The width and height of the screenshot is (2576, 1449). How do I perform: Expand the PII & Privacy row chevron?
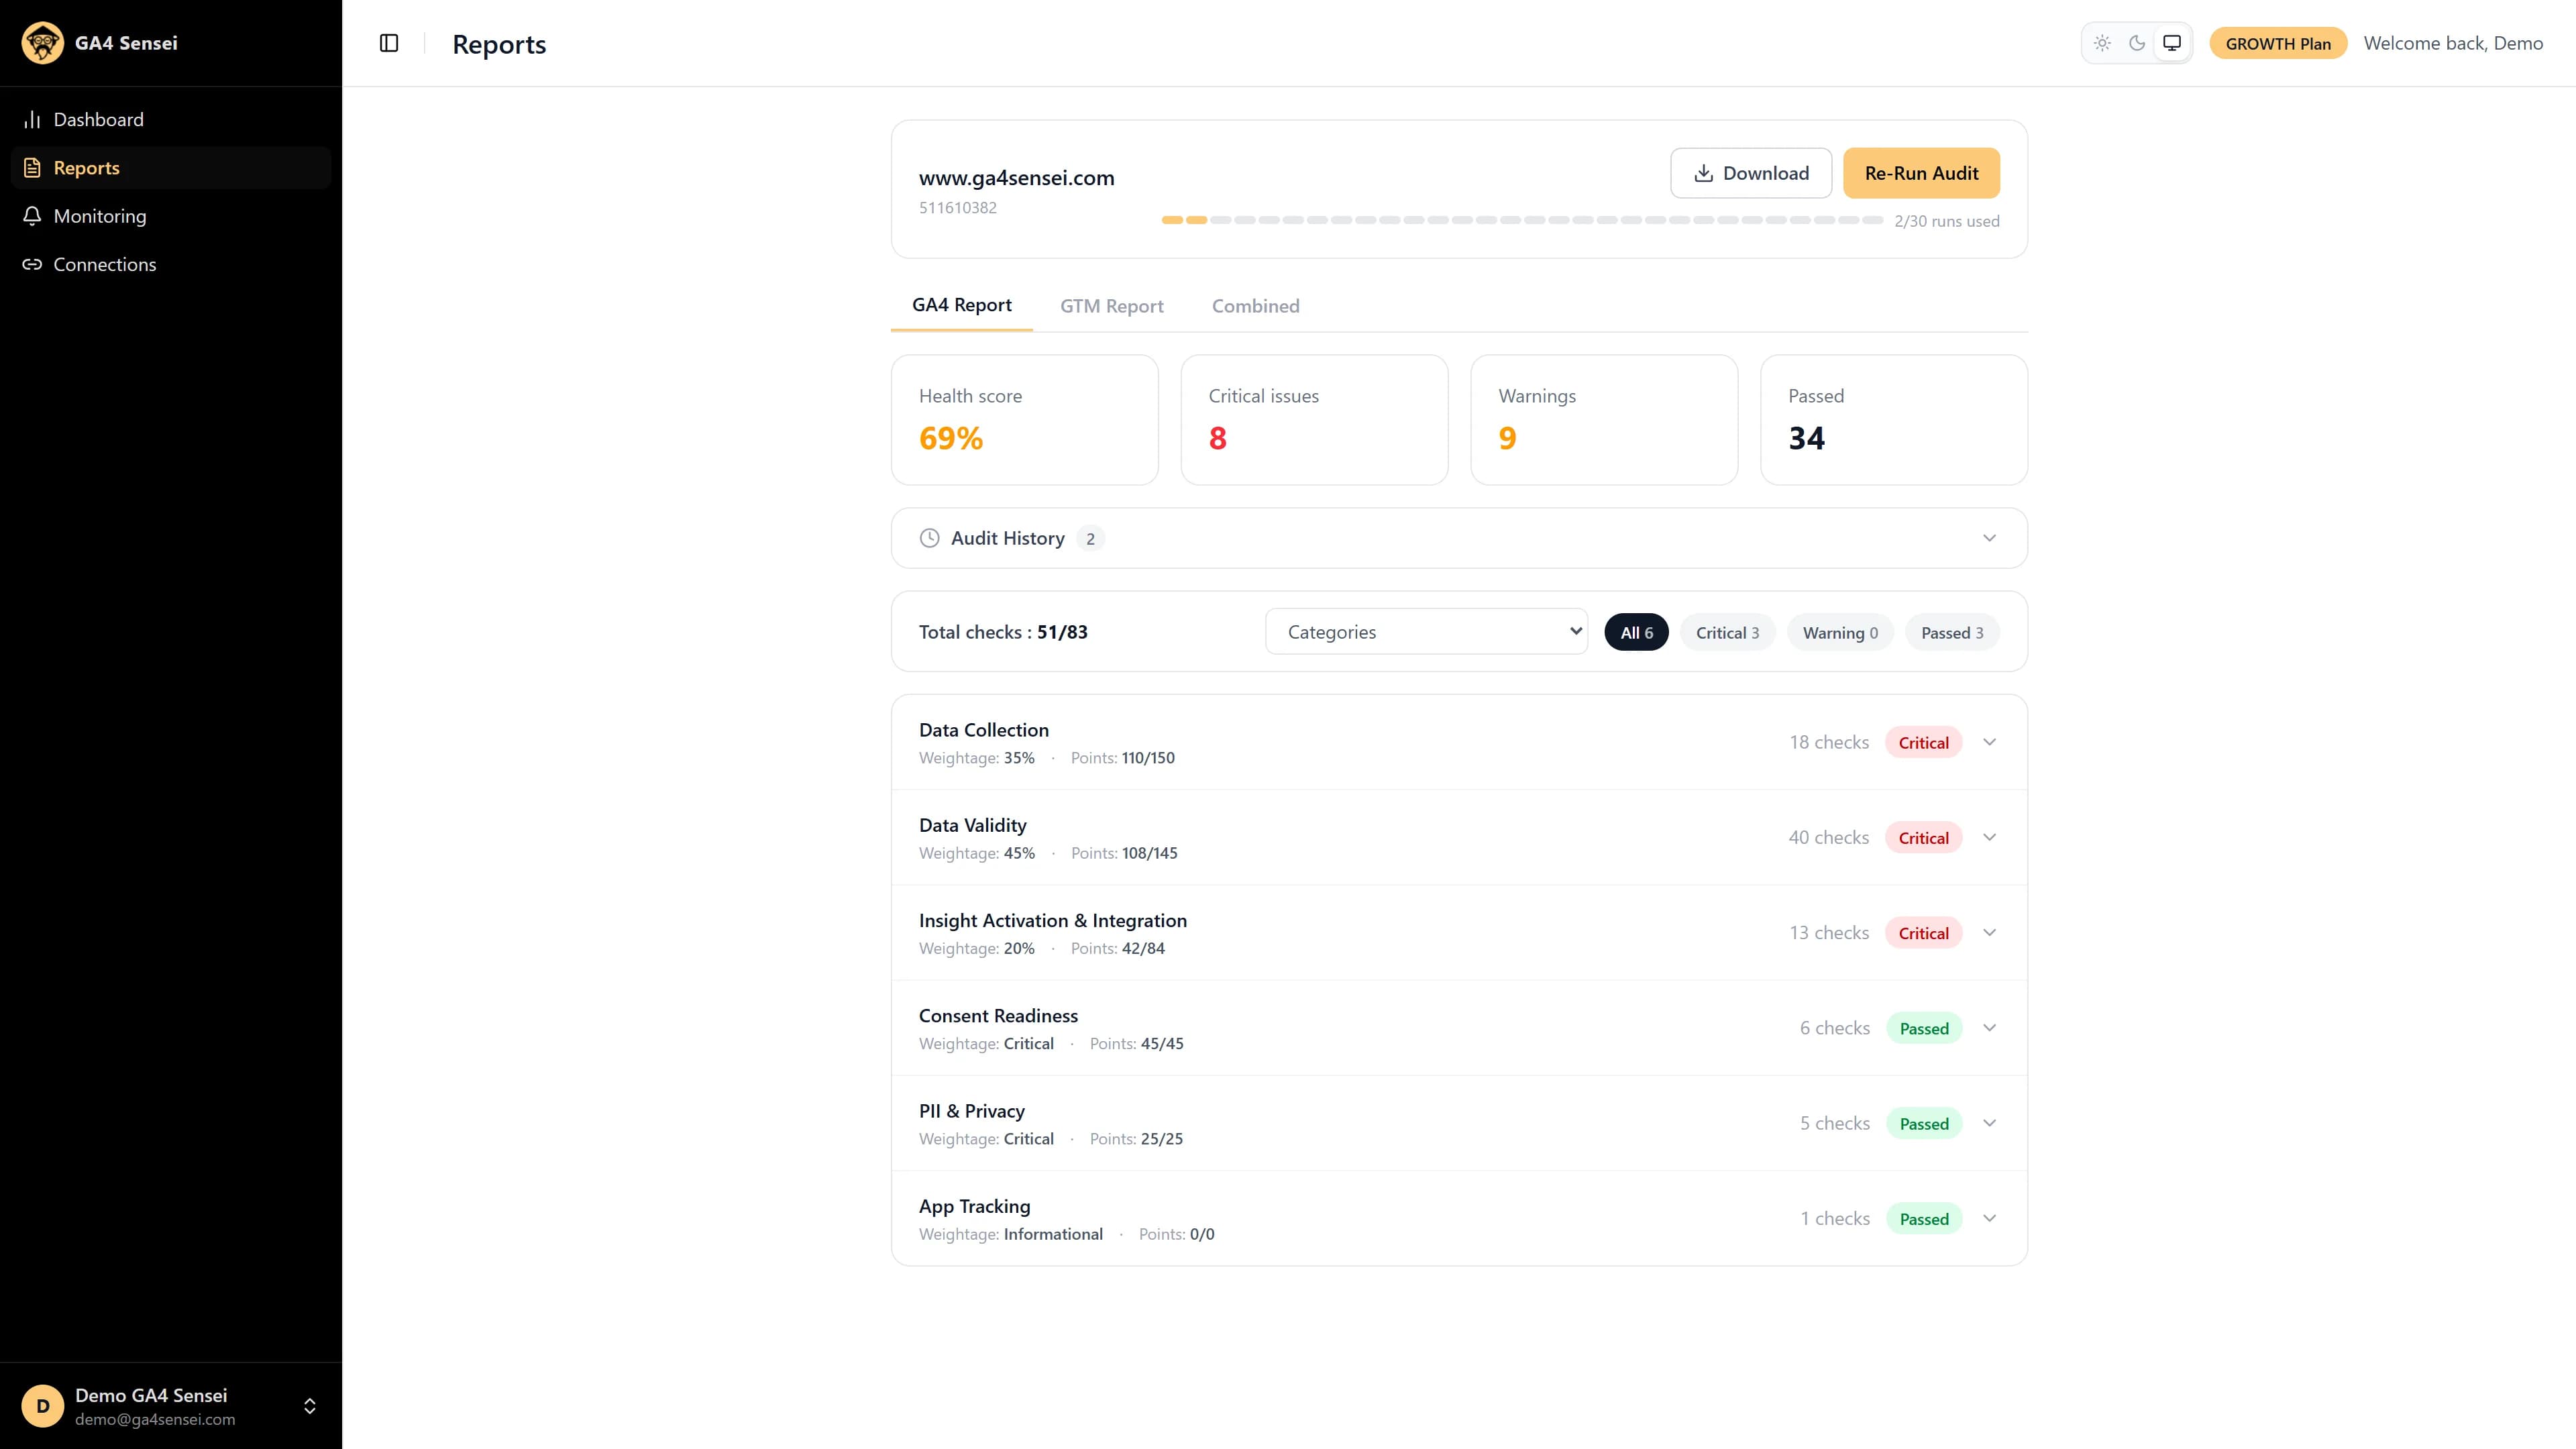[x=1989, y=1123]
